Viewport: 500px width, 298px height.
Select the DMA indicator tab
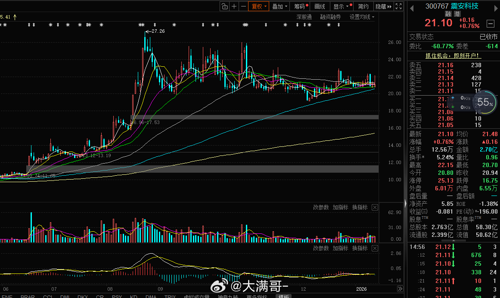151,296
